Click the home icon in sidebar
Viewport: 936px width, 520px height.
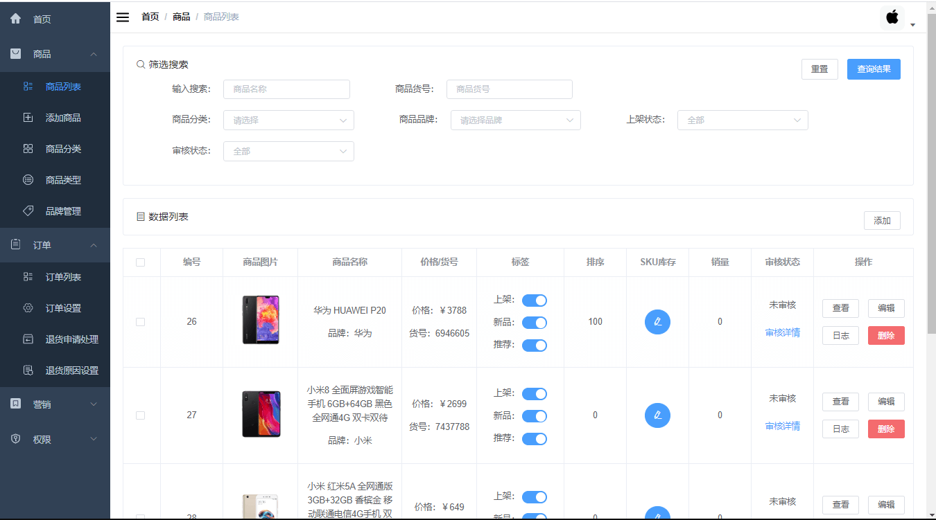pos(16,19)
